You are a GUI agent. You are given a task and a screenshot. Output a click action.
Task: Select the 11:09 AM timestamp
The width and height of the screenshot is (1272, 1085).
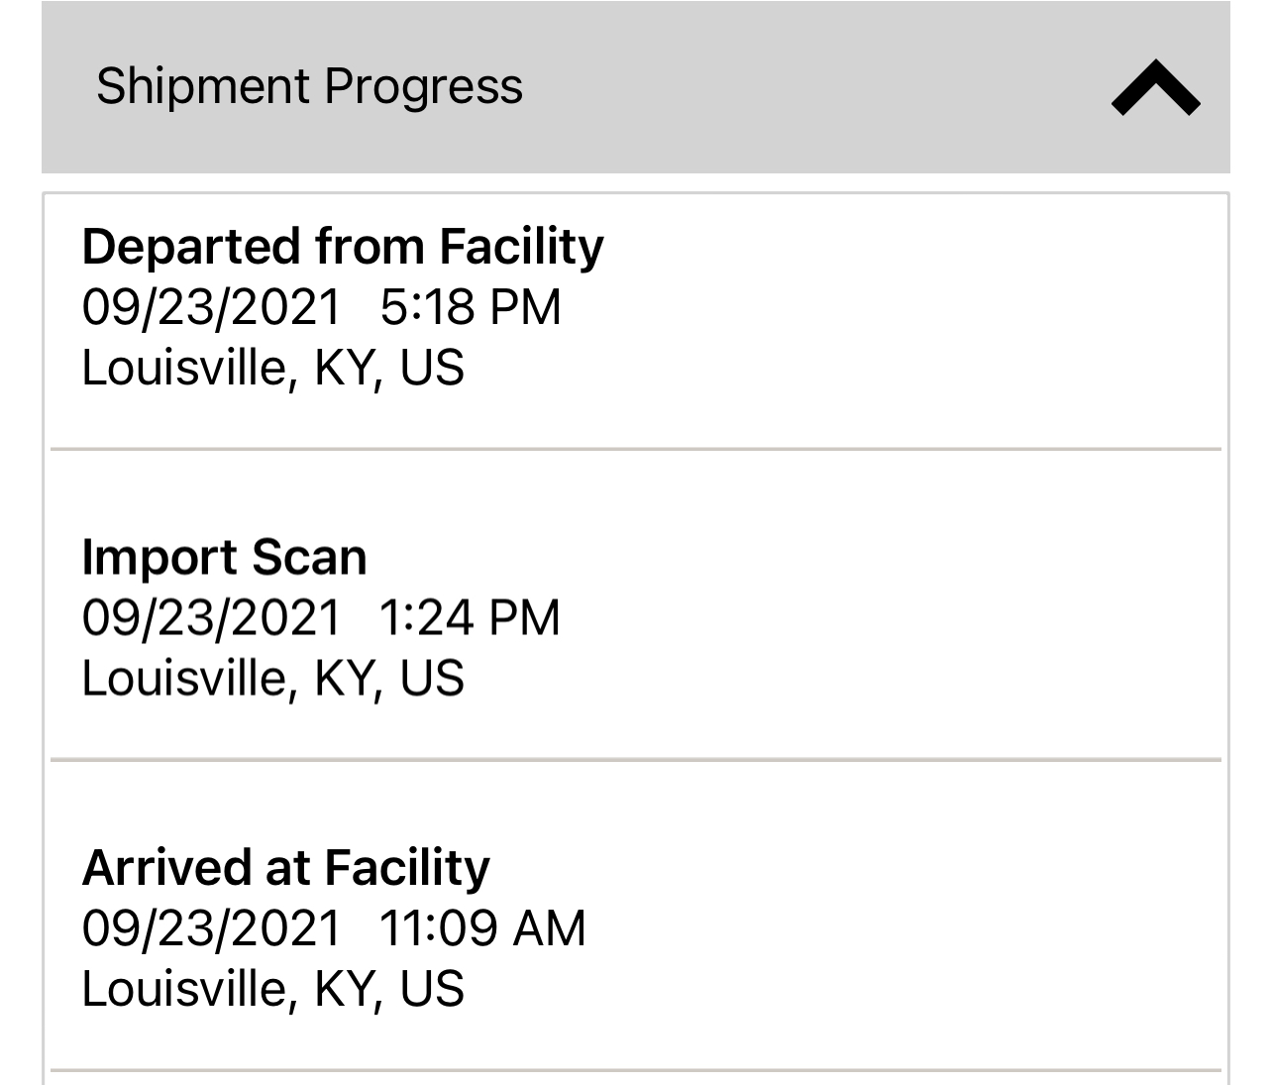point(482,928)
